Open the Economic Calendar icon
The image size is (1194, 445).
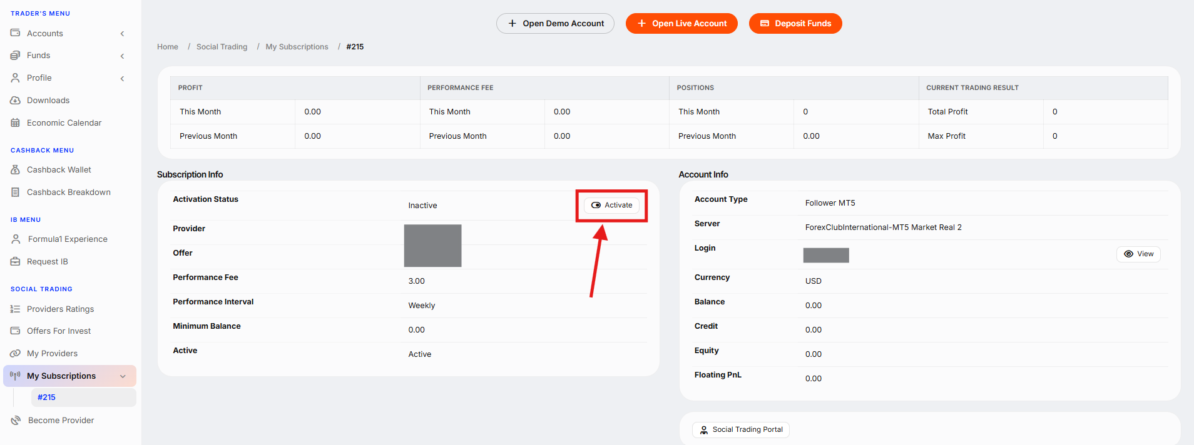pos(15,122)
